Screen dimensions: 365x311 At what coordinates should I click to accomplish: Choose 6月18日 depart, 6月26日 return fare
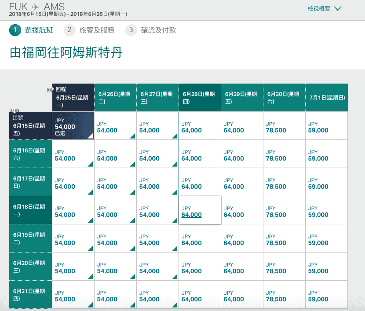point(116,210)
